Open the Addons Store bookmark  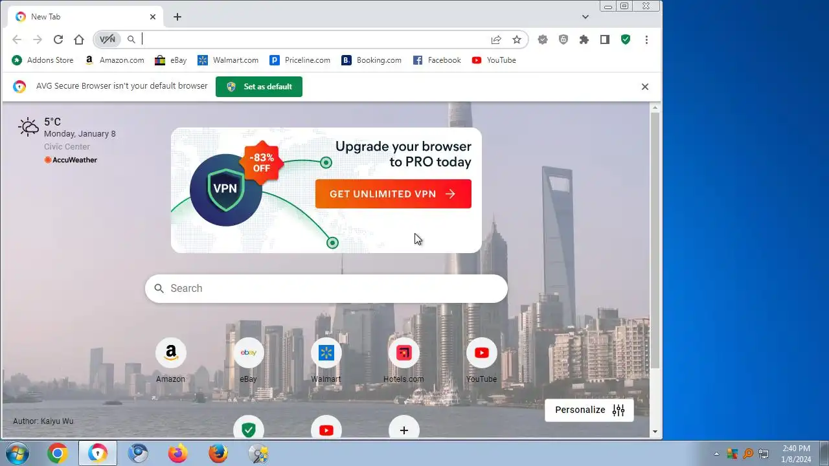click(x=43, y=60)
